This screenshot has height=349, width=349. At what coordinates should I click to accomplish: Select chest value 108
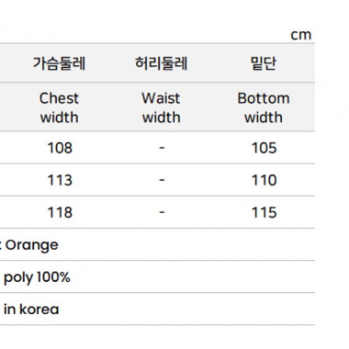(x=60, y=148)
